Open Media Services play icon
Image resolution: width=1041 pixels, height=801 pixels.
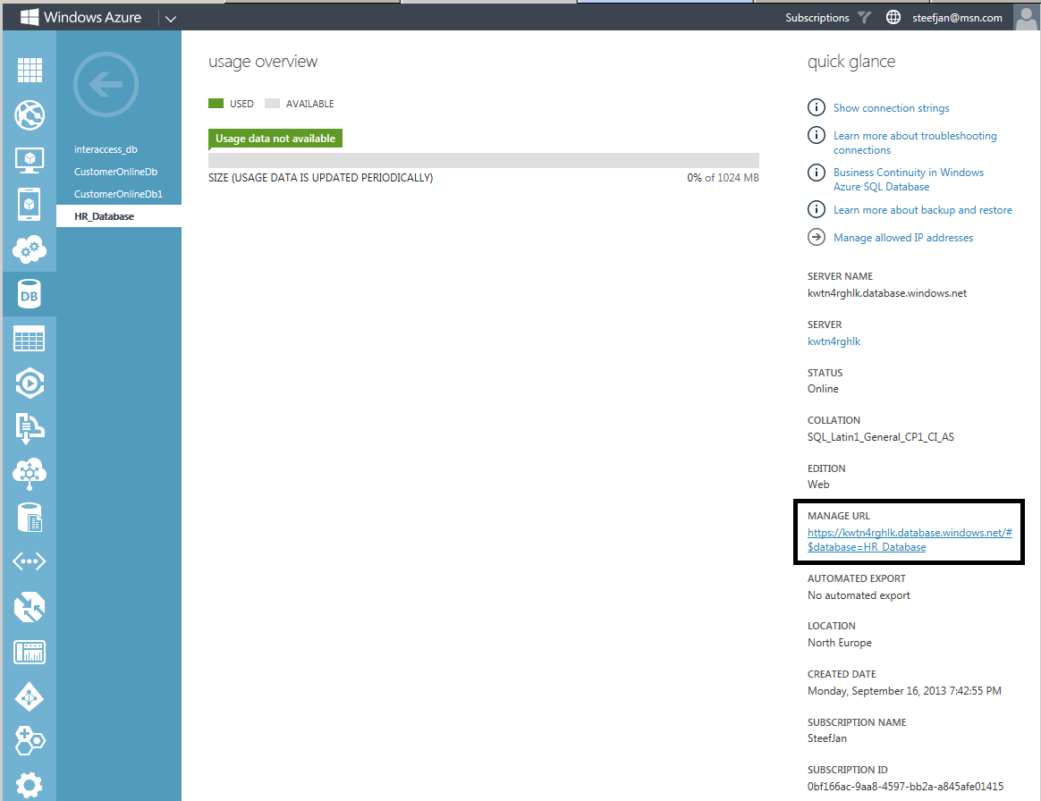pyautogui.click(x=30, y=383)
